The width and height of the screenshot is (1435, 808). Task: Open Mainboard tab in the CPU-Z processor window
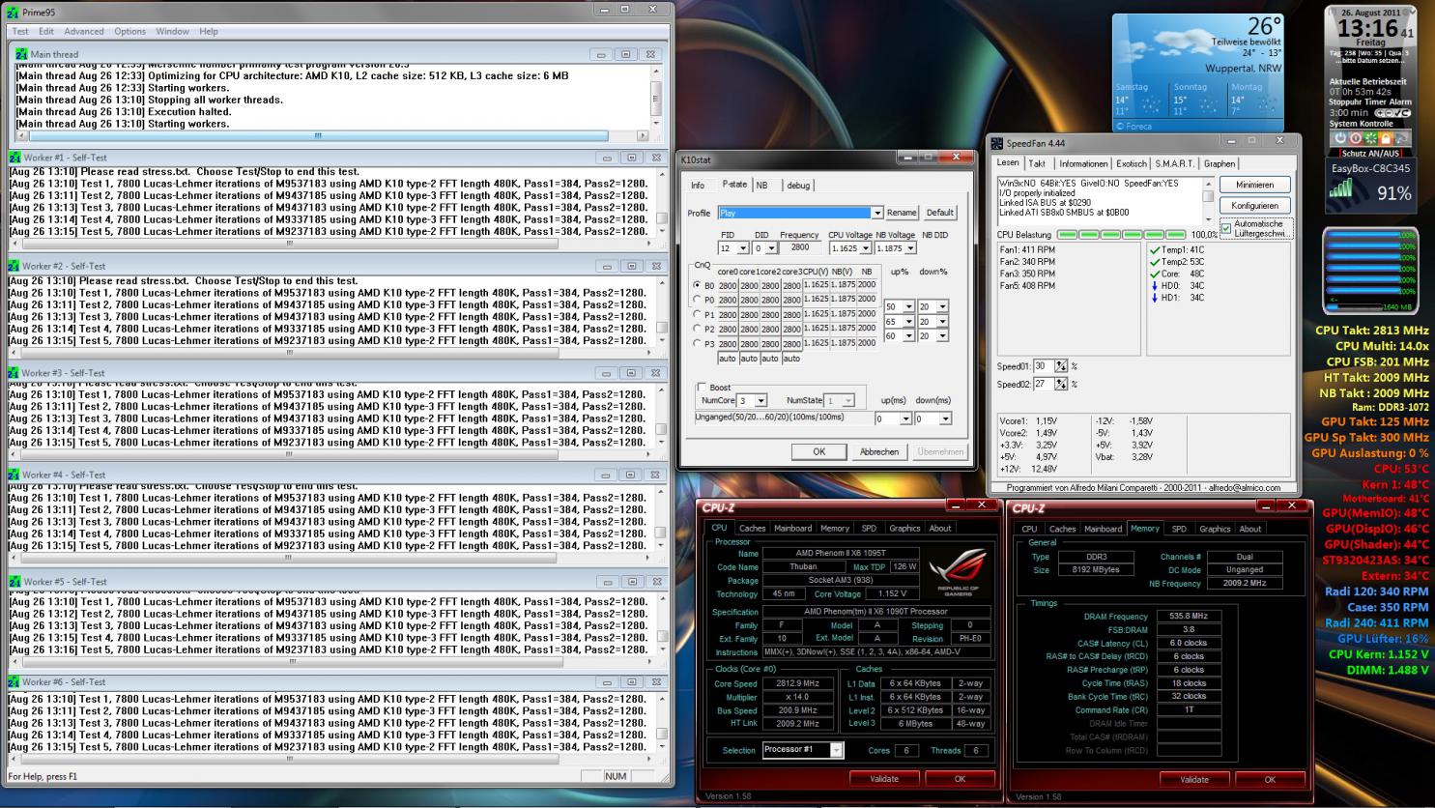point(792,528)
